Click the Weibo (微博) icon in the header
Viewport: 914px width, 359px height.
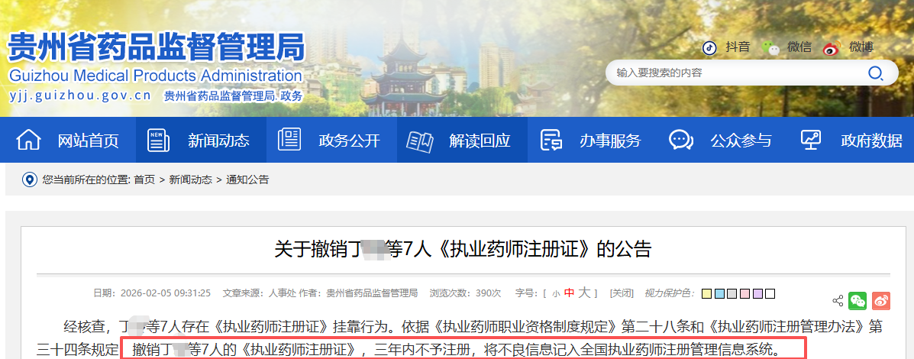[832, 48]
